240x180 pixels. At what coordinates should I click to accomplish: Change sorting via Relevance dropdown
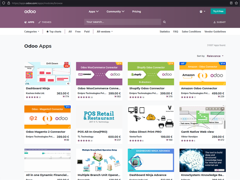[x=215, y=56]
